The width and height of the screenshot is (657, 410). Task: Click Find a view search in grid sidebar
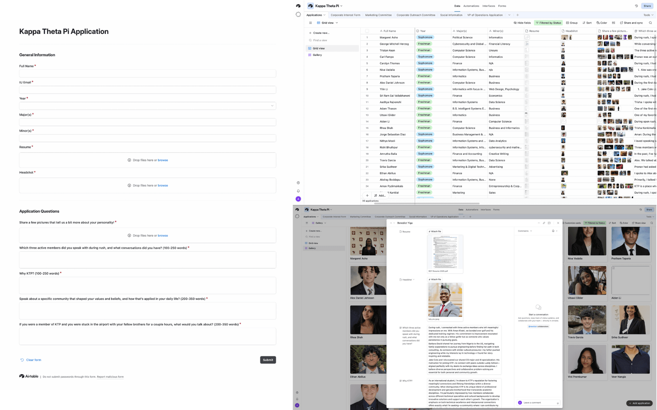(x=318, y=40)
